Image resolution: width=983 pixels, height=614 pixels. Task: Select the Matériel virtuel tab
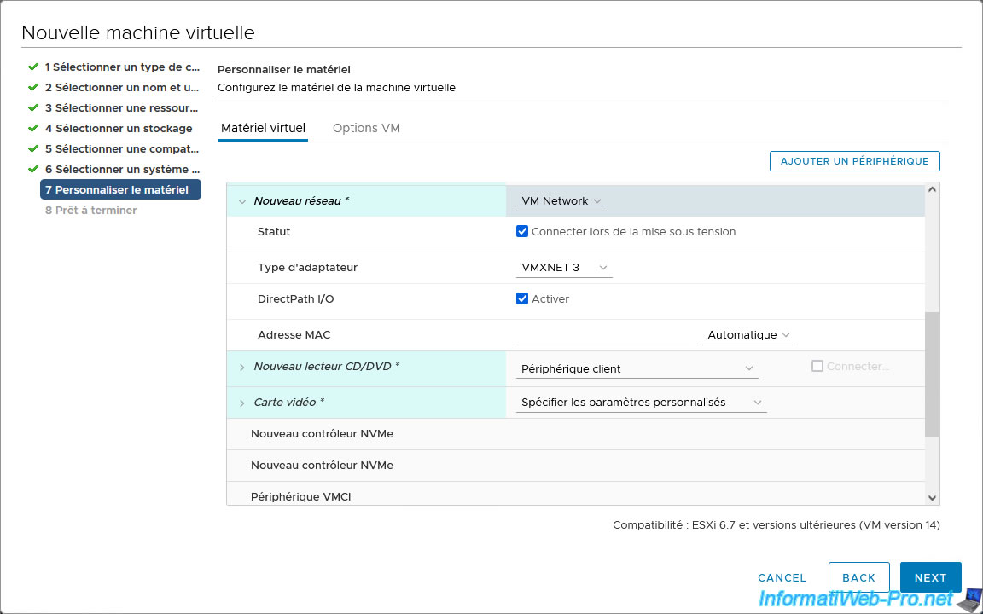coord(263,128)
